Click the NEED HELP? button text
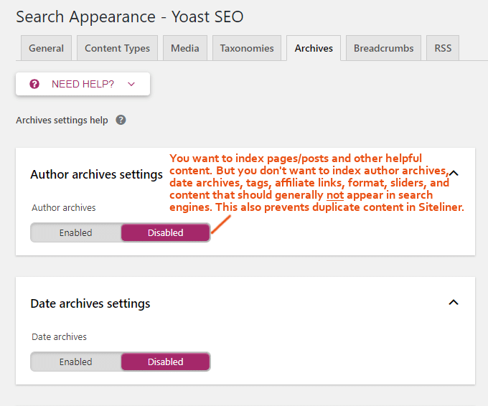Viewport: 488px width, 406px height. 83,84
